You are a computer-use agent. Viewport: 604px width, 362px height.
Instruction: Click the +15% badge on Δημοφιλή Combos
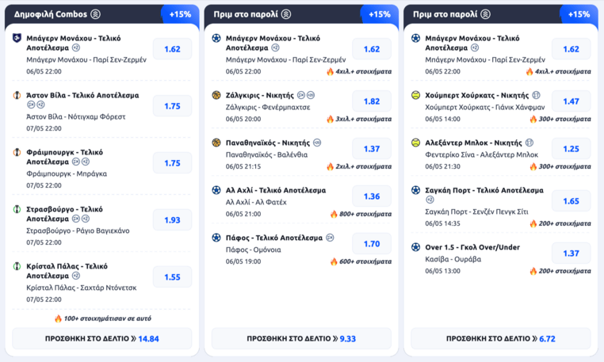(180, 14)
